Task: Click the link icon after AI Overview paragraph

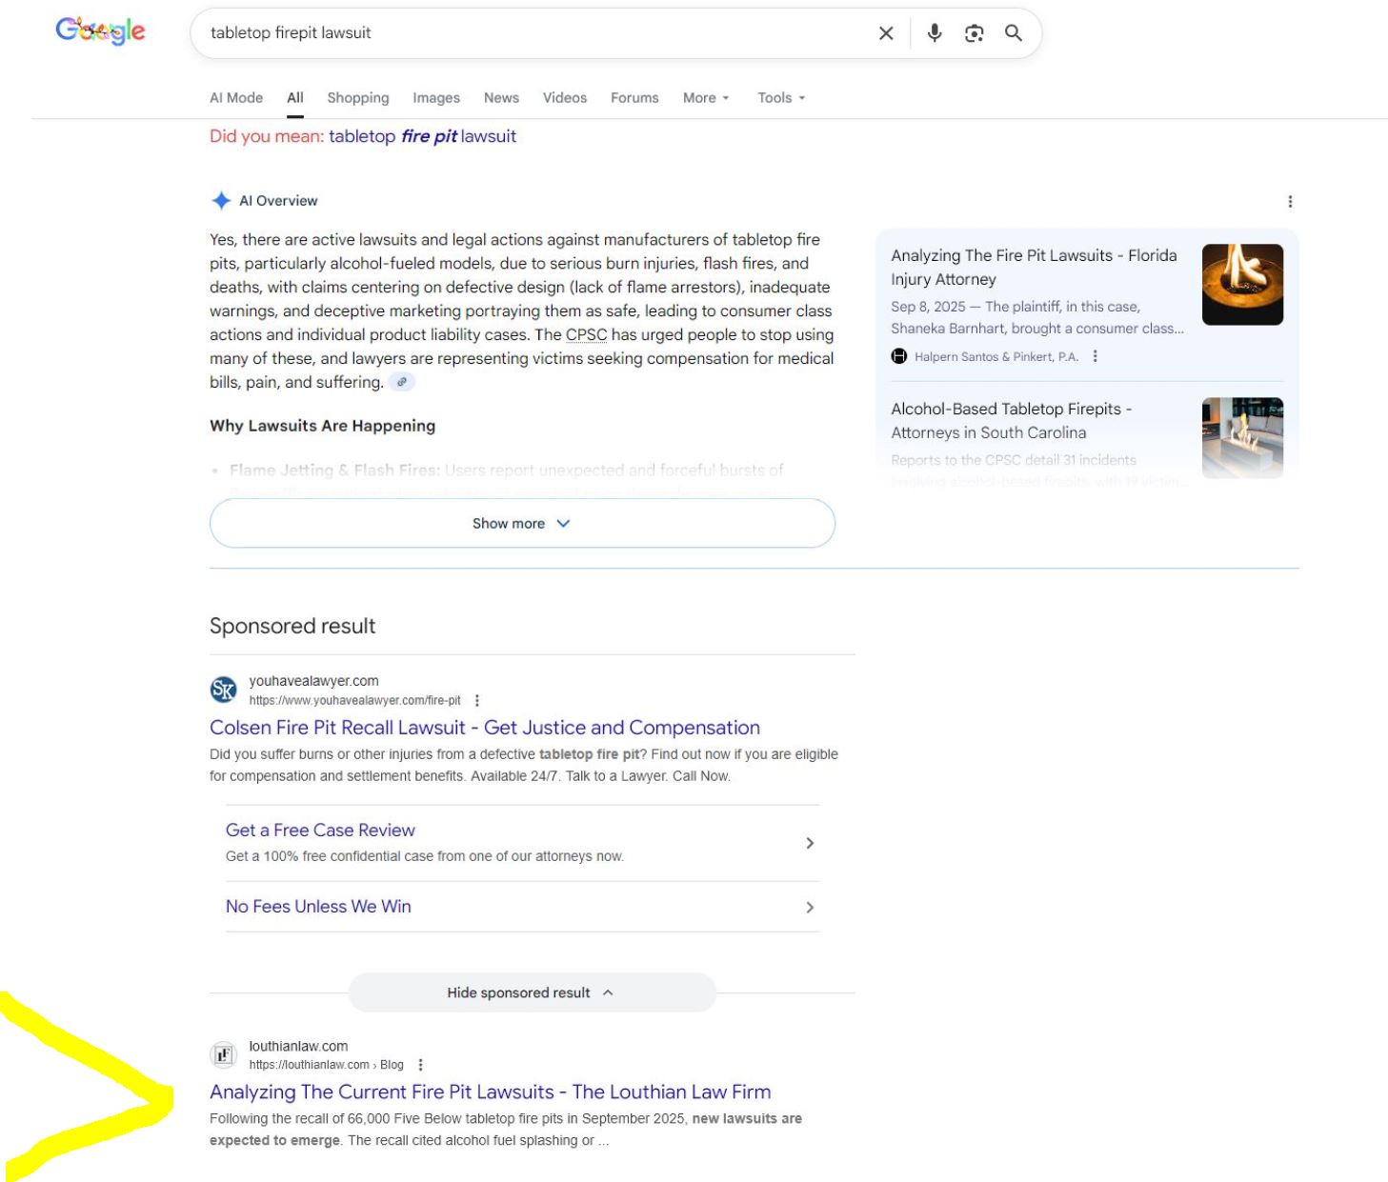Action: (x=402, y=382)
